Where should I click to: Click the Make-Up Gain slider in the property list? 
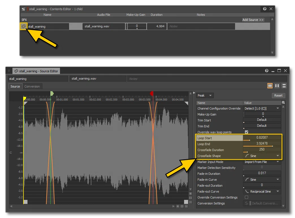pyautogui.click(x=263, y=114)
